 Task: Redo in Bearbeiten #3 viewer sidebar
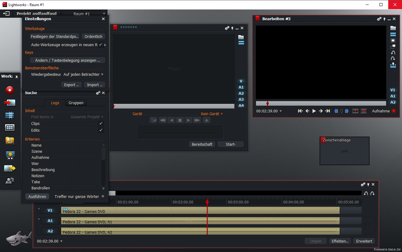point(393,58)
